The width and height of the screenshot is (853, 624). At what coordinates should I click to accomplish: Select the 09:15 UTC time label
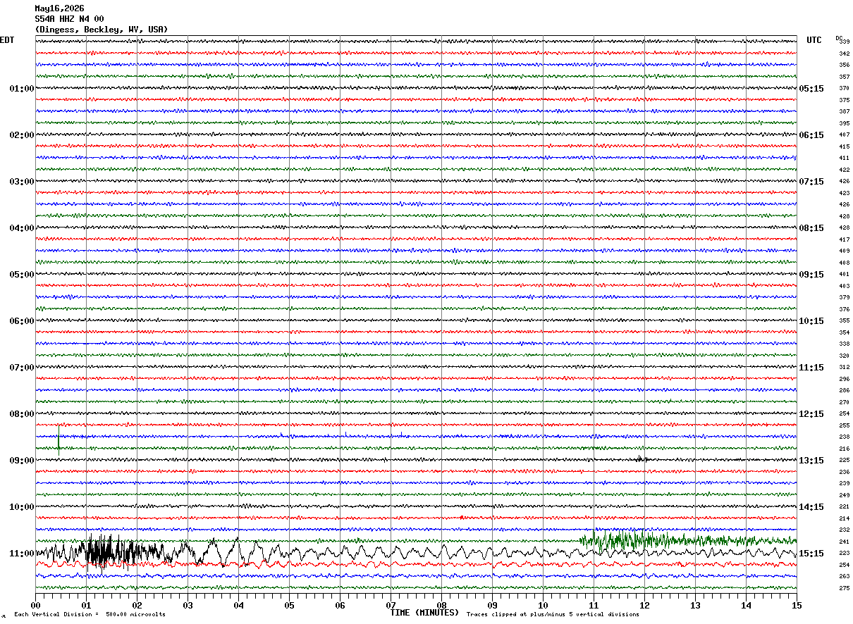(811, 275)
